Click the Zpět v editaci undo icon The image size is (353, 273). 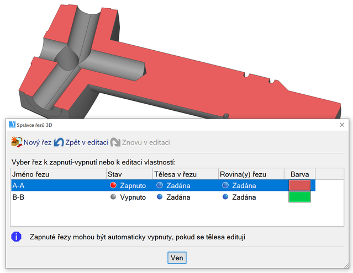(59, 142)
